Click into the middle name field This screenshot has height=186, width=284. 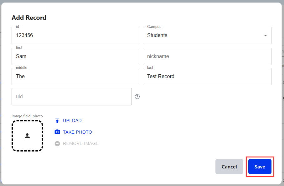(76, 77)
